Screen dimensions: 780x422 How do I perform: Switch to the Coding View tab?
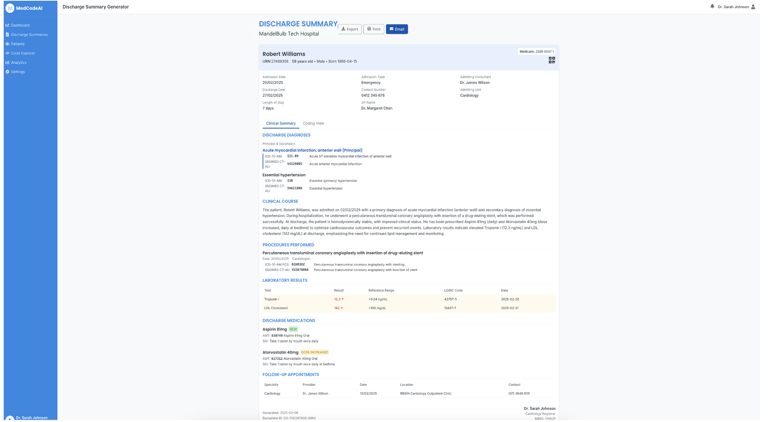[x=313, y=123]
